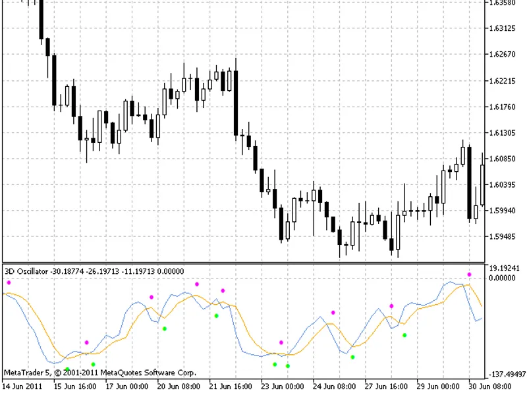Click the magenta dot directly under the 3D Oscillator label
527x395 pixels.
(x=9, y=282)
